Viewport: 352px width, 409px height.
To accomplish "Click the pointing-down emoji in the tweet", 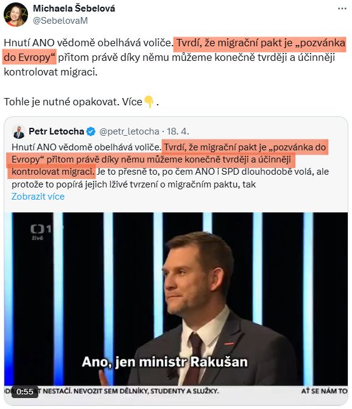I will coord(149,102).
